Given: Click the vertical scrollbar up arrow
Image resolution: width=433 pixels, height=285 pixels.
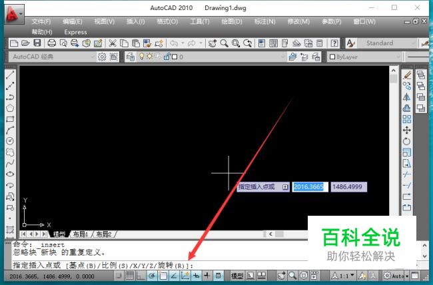Looking at the screenshot, I should point(394,71).
